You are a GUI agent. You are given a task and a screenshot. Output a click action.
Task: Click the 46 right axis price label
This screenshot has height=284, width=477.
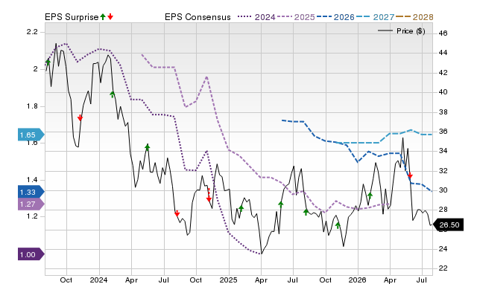[443, 33]
